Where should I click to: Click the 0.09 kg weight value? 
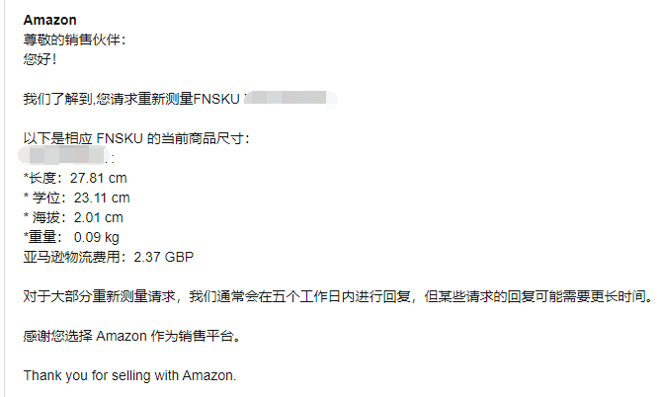(96, 237)
